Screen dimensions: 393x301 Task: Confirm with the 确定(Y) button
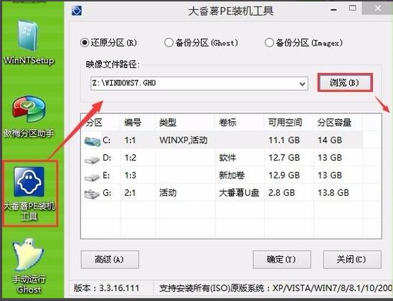(x=282, y=259)
